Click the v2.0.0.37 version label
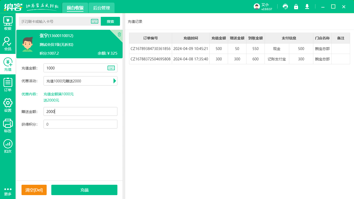Screen dimensions: 354x199 click(267, 9)
